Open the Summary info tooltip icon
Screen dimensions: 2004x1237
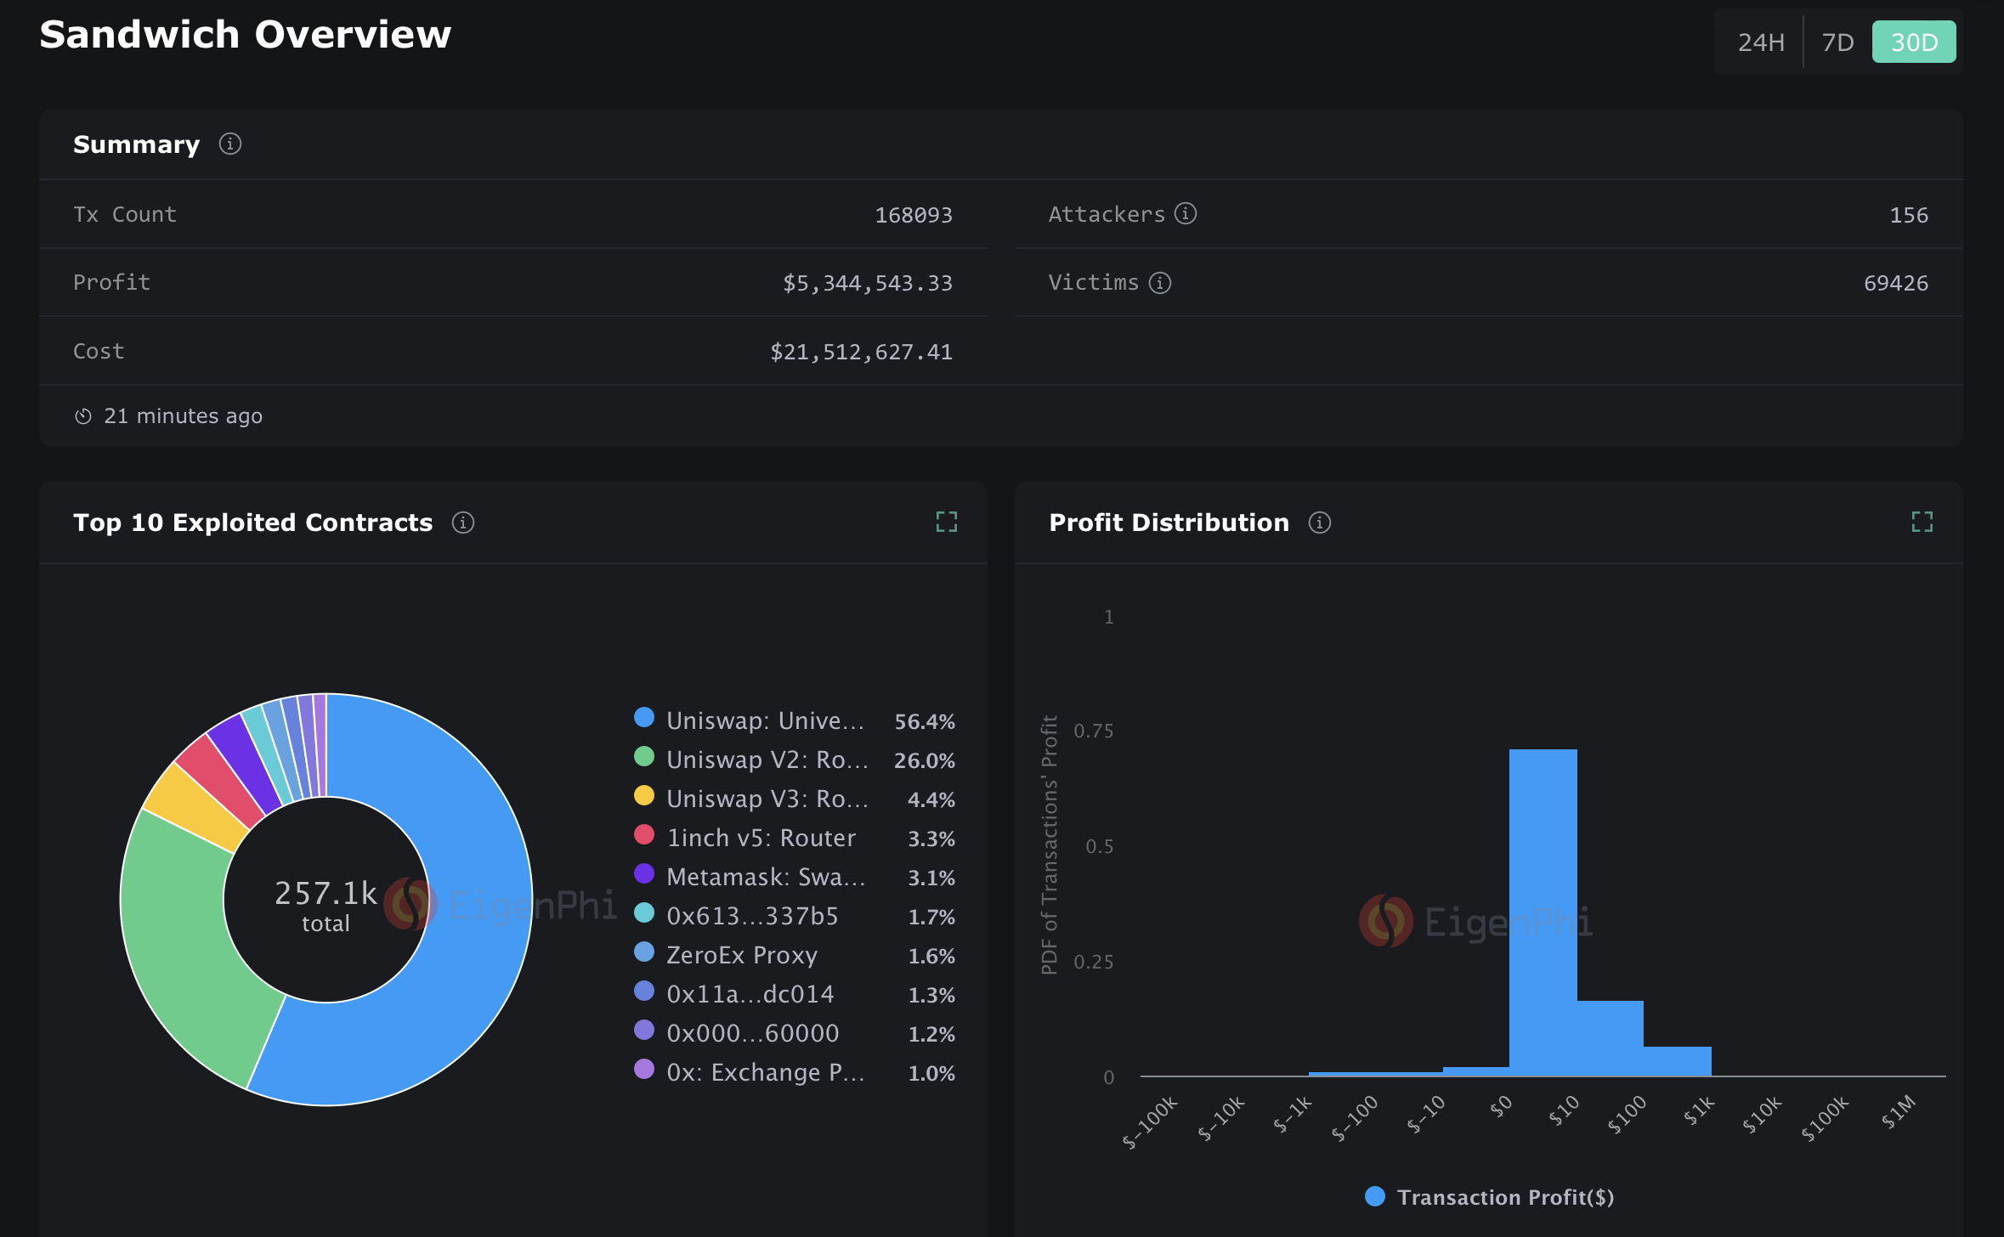[229, 144]
